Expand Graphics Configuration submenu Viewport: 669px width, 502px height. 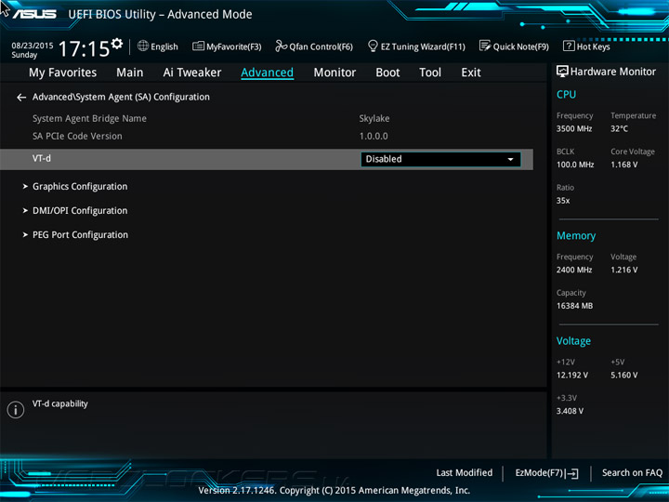(x=80, y=187)
